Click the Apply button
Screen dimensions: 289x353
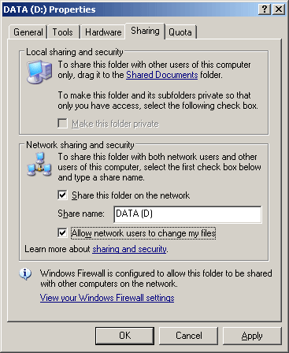pyautogui.click(x=252, y=336)
